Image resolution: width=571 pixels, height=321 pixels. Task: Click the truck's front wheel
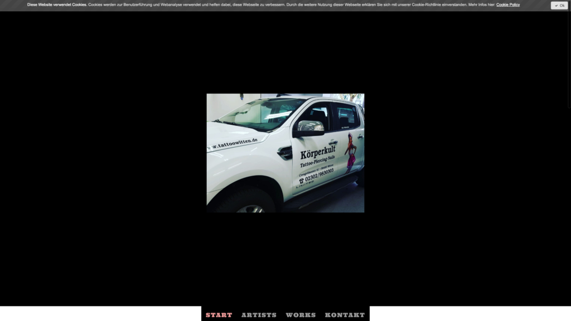pos(251,206)
